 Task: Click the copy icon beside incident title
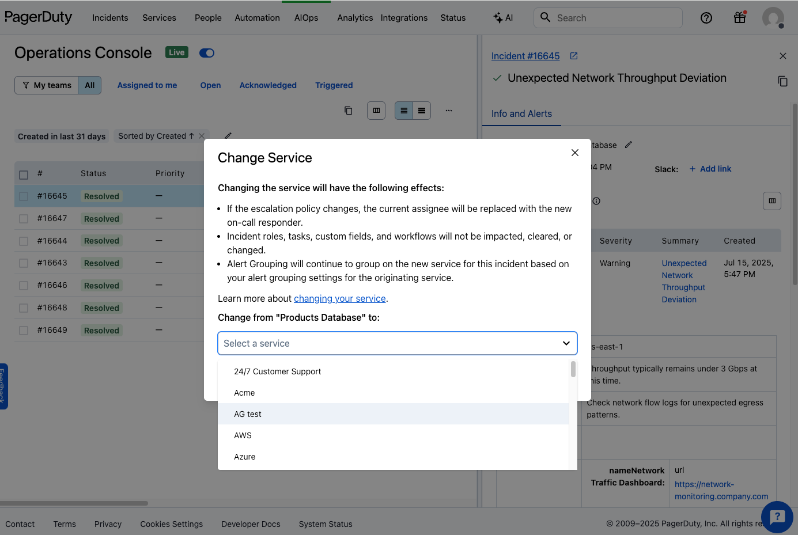[x=782, y=81]
